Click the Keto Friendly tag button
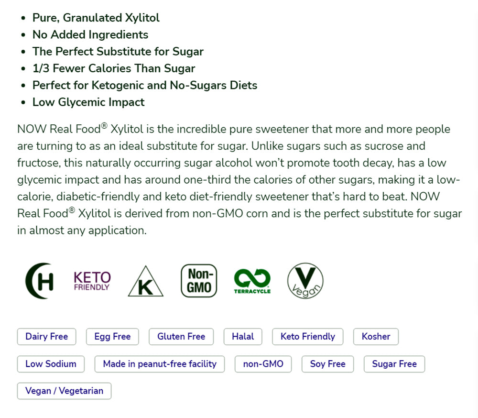Image resolution: width=478 pixels, height=418 pixels. pyautogui.click(x=308, y=336)
